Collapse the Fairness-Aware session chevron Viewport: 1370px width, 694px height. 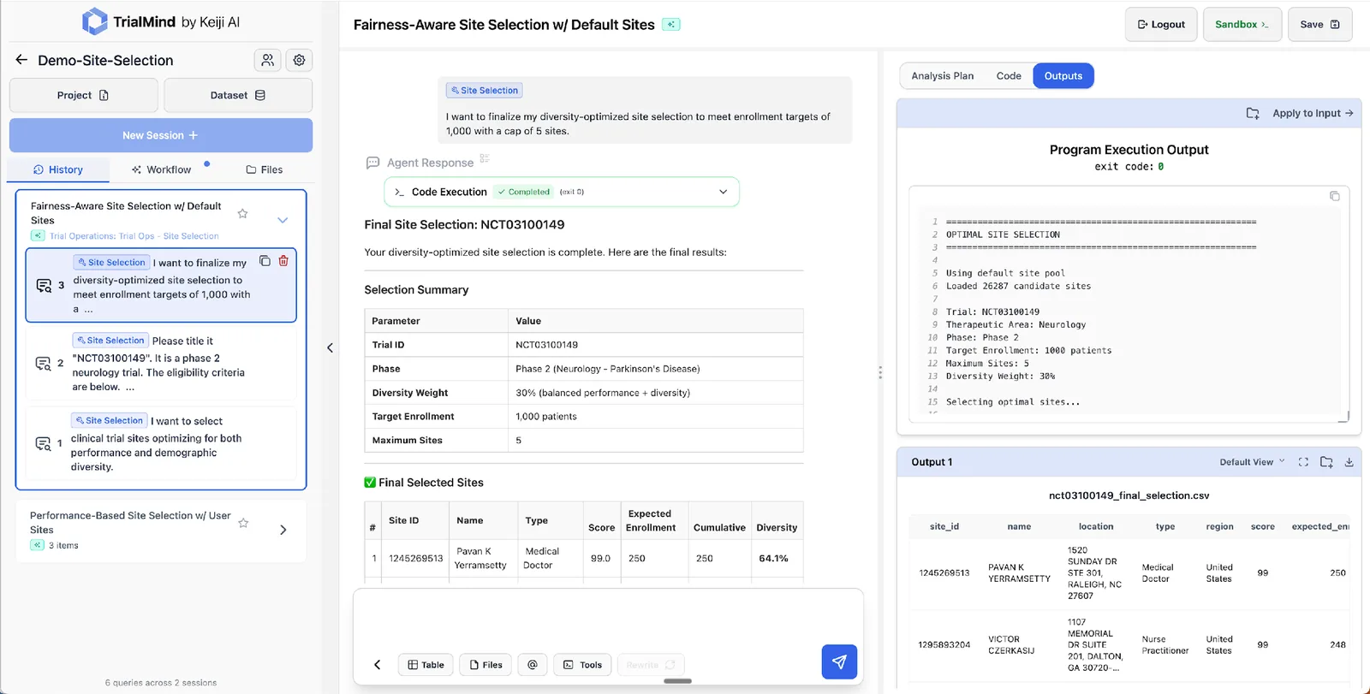point(283,220)
